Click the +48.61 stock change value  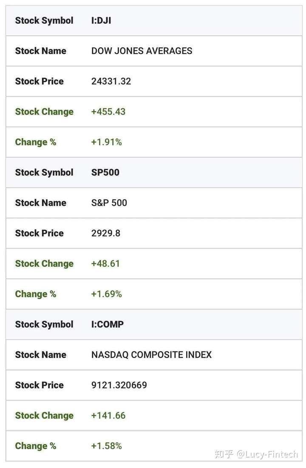point(105,263)
